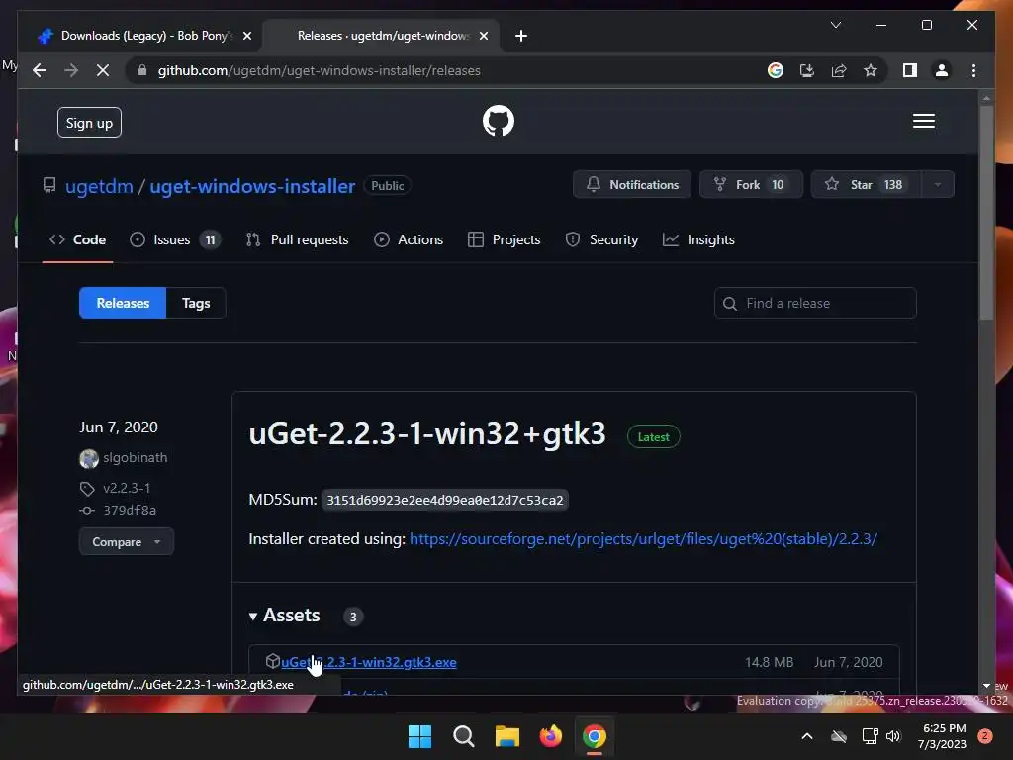
Task: Open Chrome three-dot menu
Action: tap(973, 70)
